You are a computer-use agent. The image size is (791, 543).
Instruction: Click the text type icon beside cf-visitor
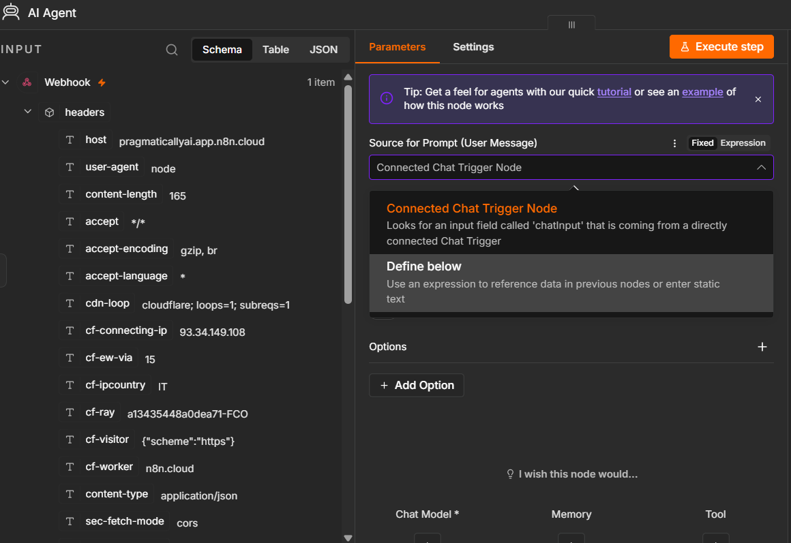coord(70,439)
